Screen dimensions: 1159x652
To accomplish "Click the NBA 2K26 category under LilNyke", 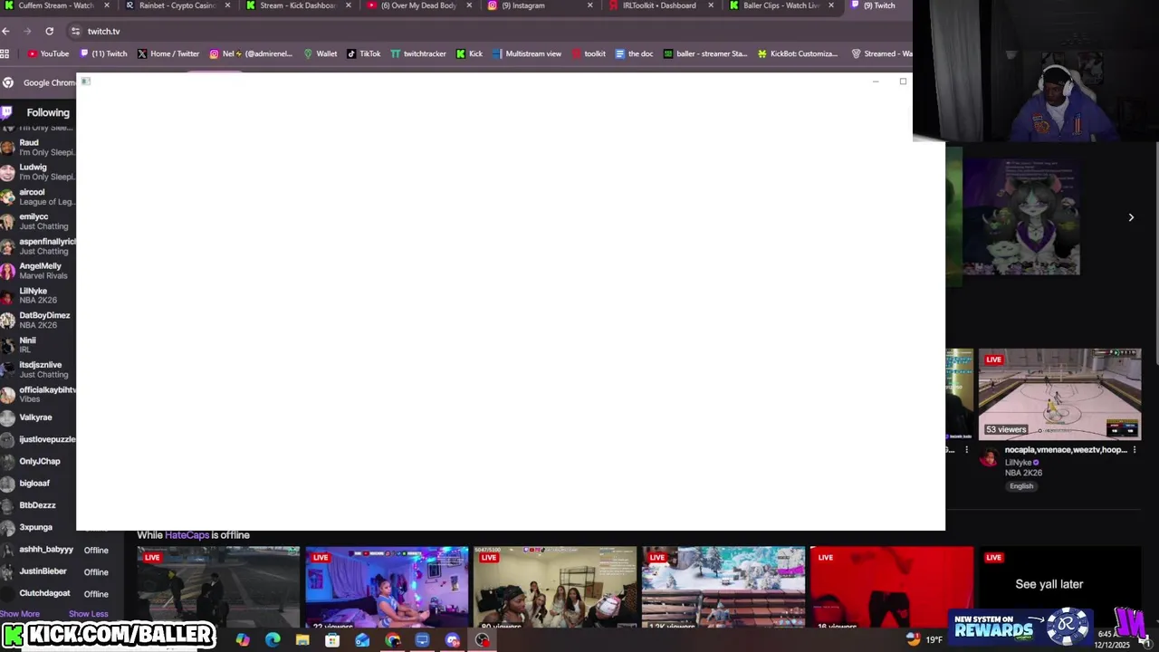I will (x=1023, y=473).
